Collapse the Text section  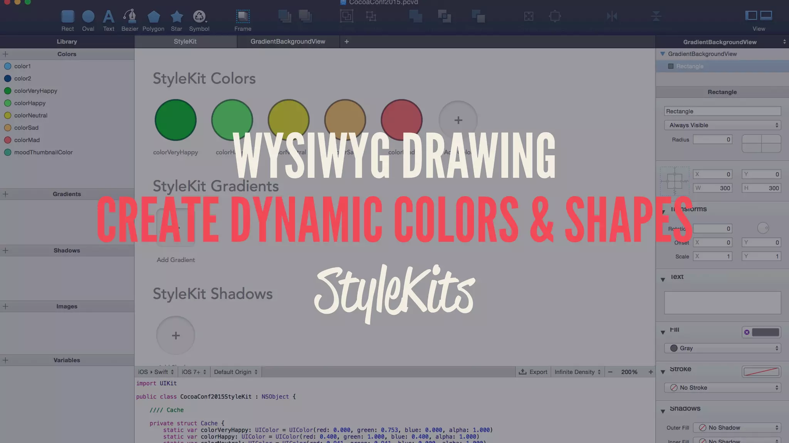(663, 280)
